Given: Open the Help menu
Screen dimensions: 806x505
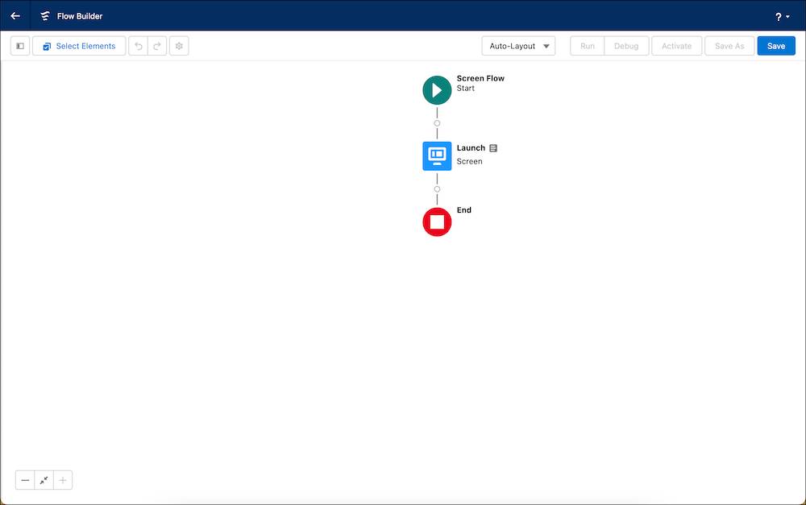Looking at the screenshot, I should pyautogui.click(x=780, y=16).
